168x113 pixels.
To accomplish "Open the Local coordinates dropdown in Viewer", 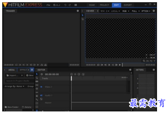I will click(115, 11).
